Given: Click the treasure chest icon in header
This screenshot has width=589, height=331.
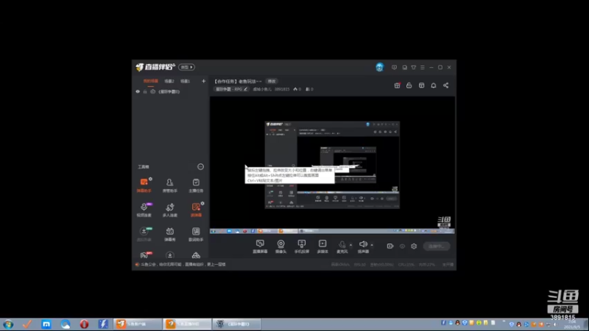Looking at the screenshot, I should click(x=421, y=85).
